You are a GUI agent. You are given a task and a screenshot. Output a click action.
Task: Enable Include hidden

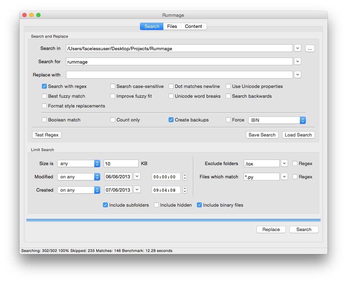click(156, 205)
